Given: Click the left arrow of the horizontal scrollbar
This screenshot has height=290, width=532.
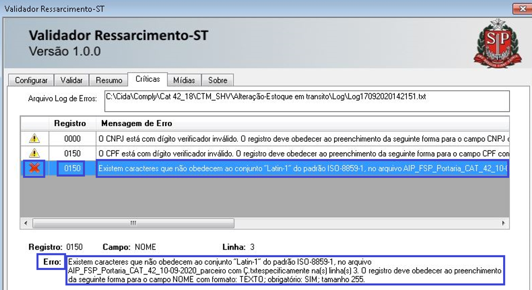Looking at the screenshot, I should [x=26, y=223].
